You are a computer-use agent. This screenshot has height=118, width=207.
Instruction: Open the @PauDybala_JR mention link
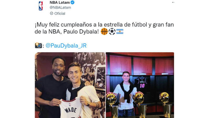pyautogui.click(x=66, y=46)
